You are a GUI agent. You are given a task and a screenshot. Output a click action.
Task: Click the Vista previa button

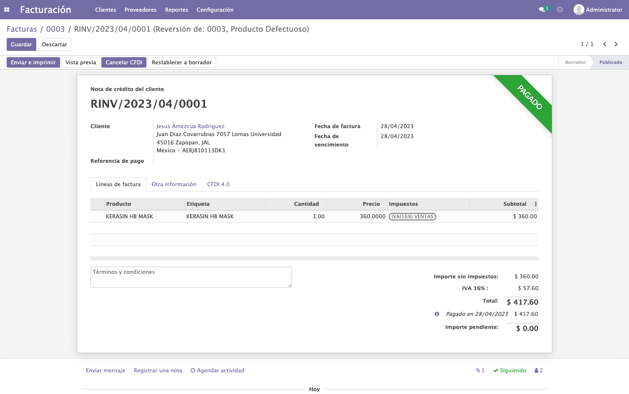click(81, 62)
